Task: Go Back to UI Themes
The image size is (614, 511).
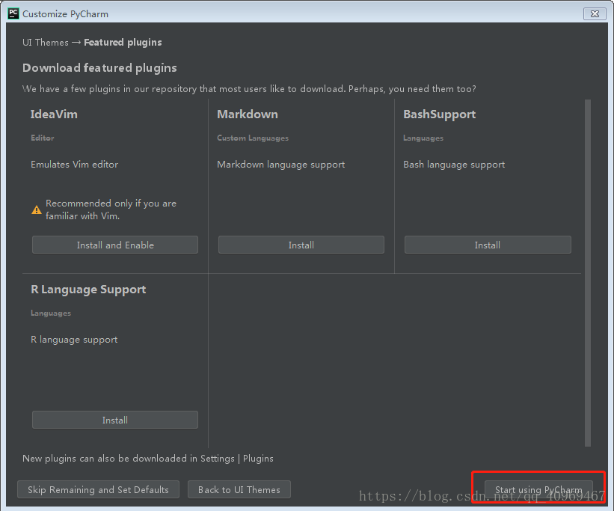Action: point(239,489)
